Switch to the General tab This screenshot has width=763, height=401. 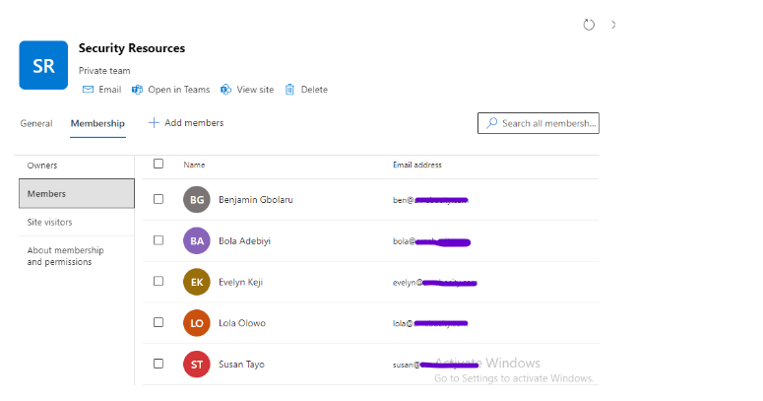point(36,123)
